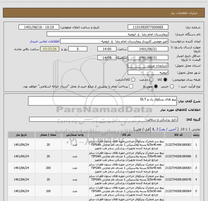The image size is (208, 201).
Task: Select the کالا/خدمت radio button
Action: pyautogui.click(x=133, y=80)
